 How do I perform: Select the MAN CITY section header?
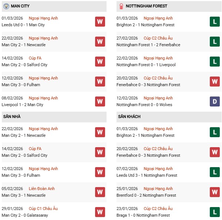coord(20,6)
